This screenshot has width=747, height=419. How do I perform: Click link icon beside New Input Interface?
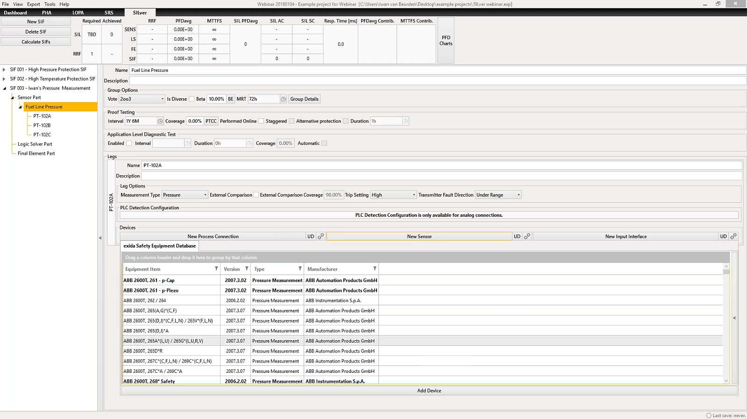[733, 236]
